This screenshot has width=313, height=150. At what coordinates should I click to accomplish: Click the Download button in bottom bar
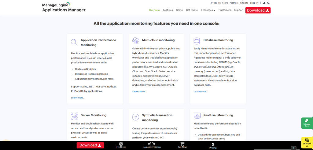tap(90, 145)
